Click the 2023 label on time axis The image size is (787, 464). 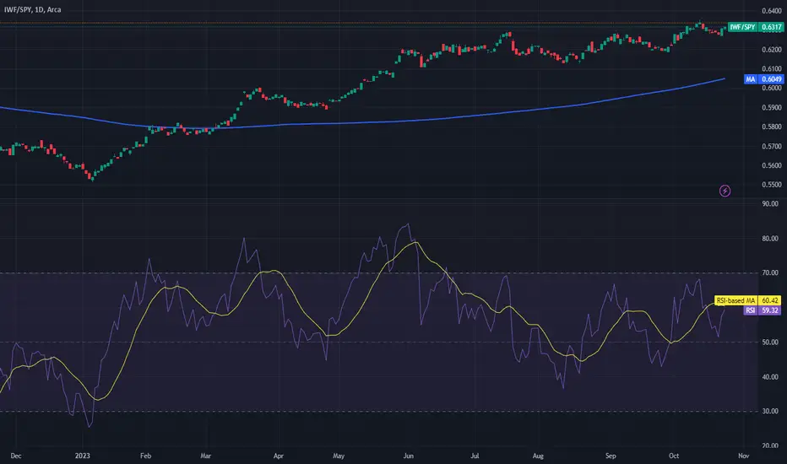pyautogui.click(x=82, y=456)
